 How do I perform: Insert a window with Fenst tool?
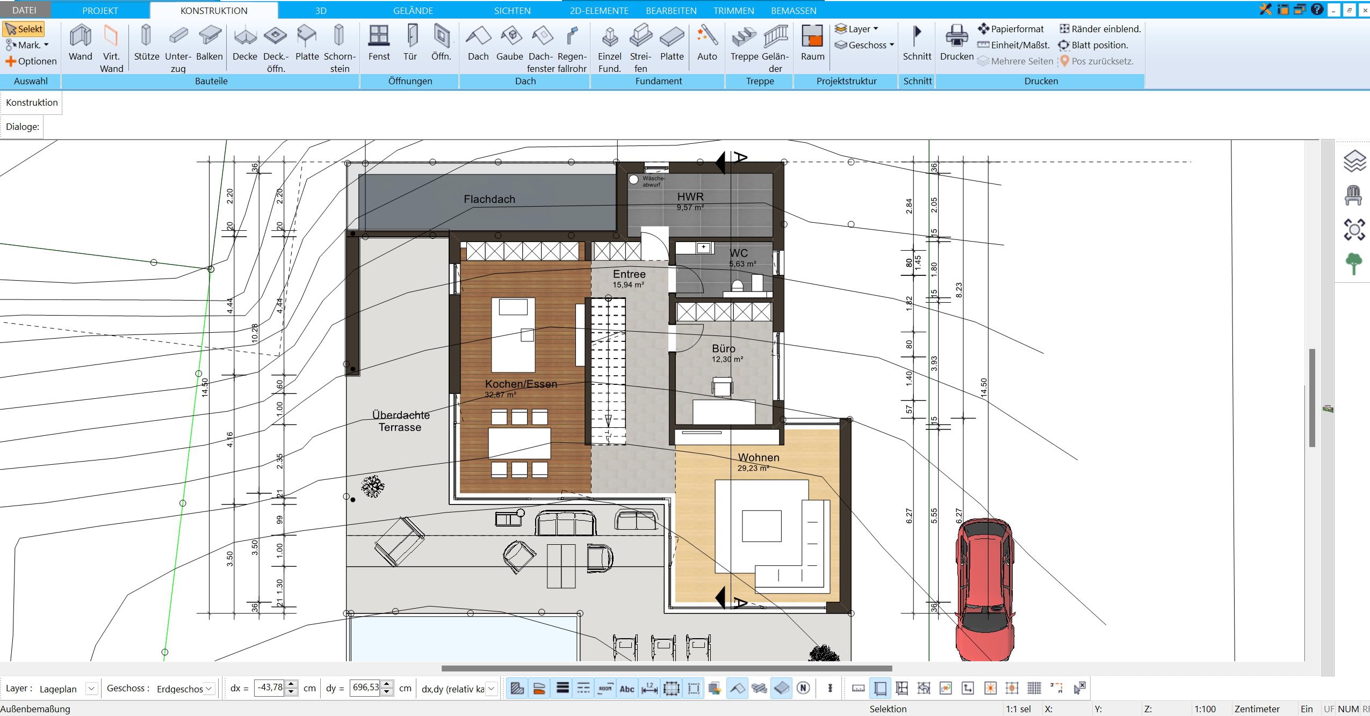coord(379,43)
